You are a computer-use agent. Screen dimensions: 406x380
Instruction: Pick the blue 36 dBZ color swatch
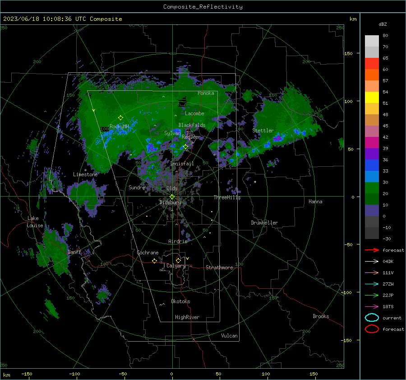tap(372, 165)
